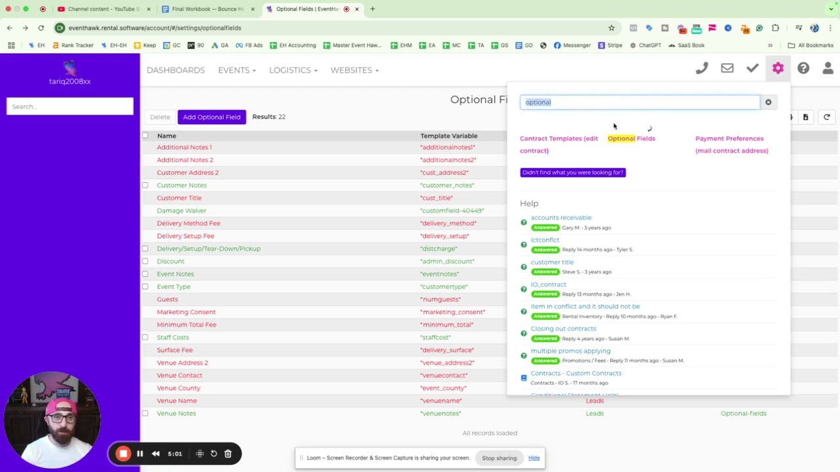The image size is (840, 472).
Task: Expand the EVENTS dropdown menu
Action: (236, 70)
